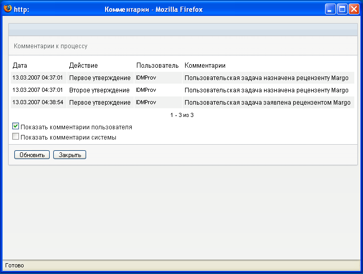This screenshot has height=274, width=363.
Task: Close the Firefox window with the red X
Action: [354, 9]
